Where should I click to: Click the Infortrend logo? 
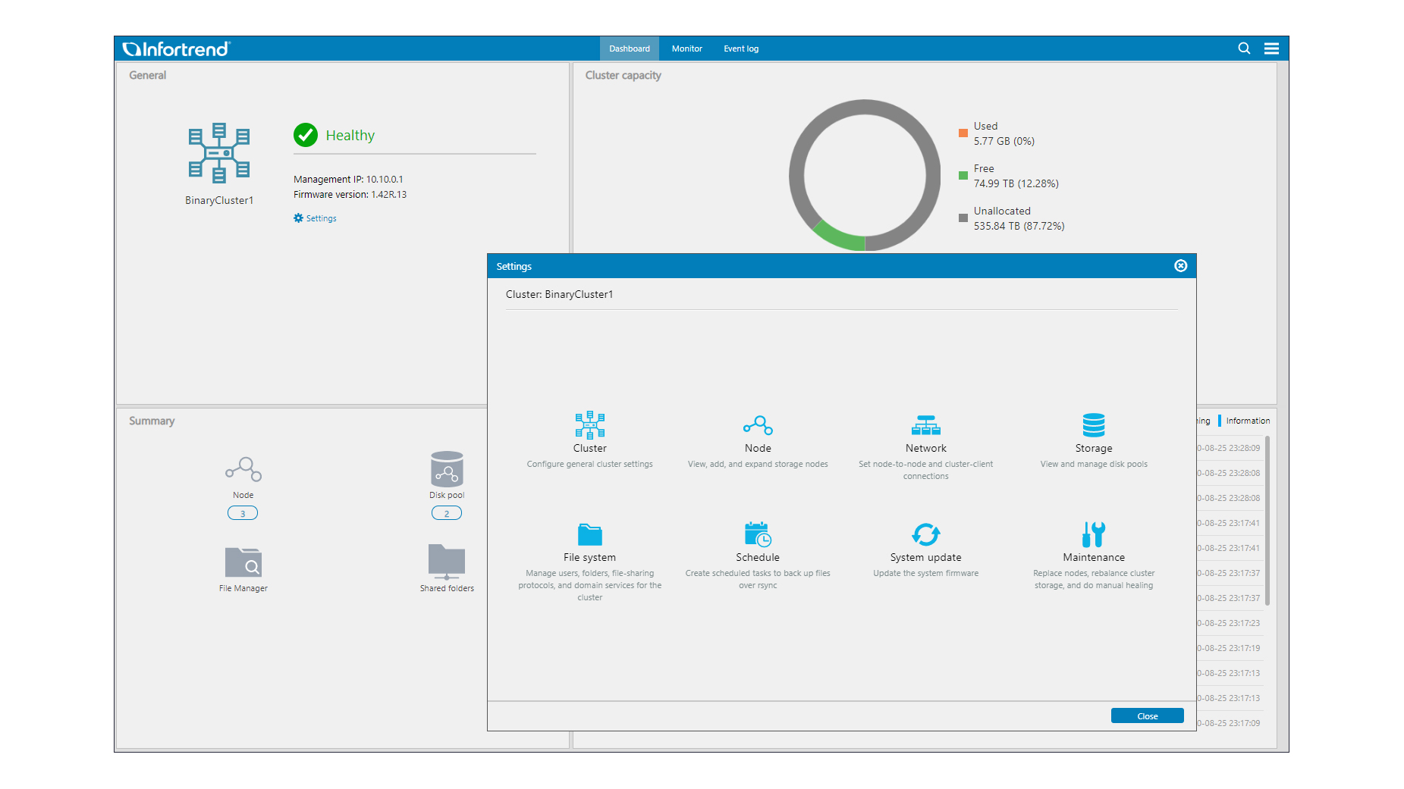point(176,49)
